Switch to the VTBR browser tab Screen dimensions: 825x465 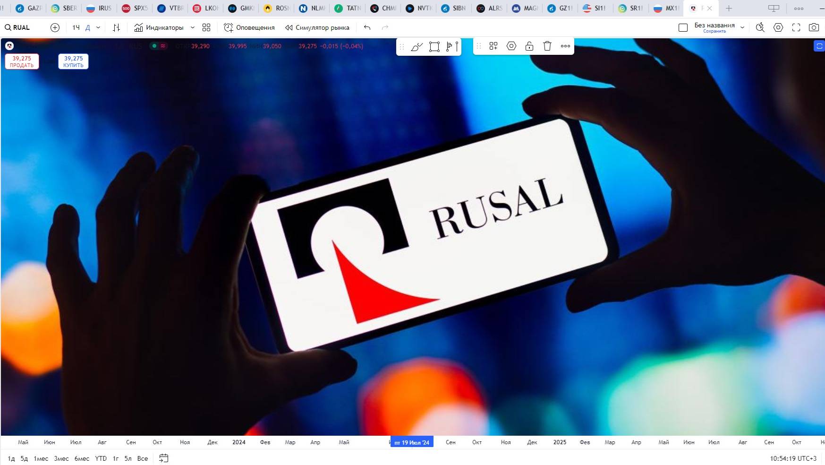click(x=170, y=8)
